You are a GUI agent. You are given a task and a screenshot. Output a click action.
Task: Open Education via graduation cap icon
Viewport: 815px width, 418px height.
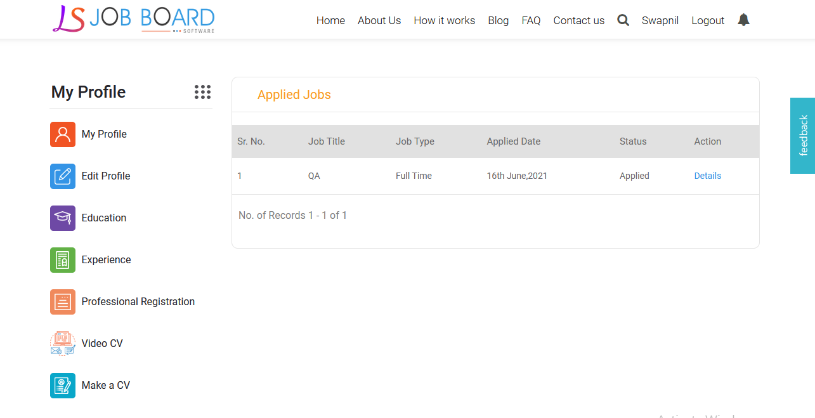pos(62,218)
